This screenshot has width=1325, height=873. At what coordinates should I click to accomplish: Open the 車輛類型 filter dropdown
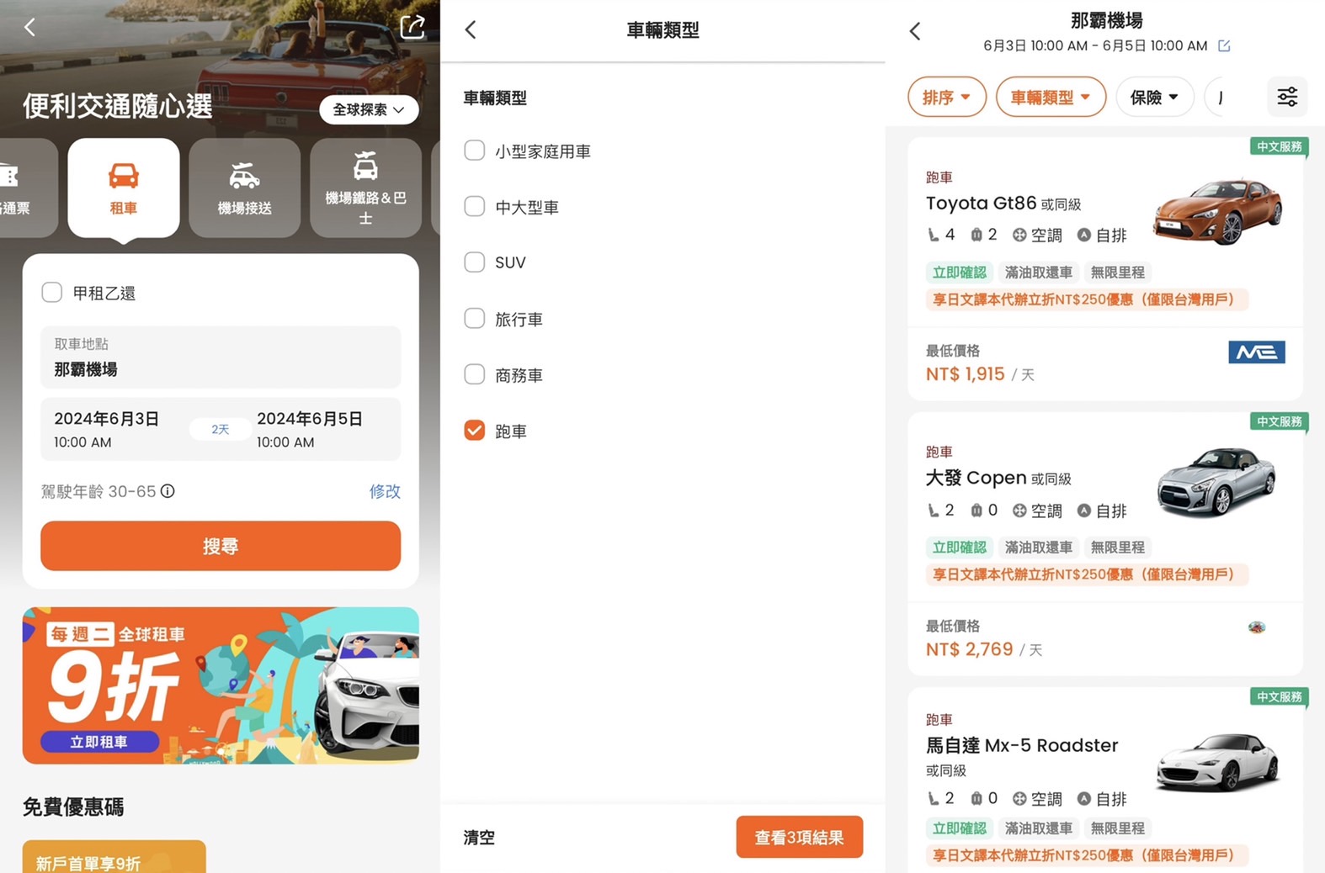[1051, 97]
